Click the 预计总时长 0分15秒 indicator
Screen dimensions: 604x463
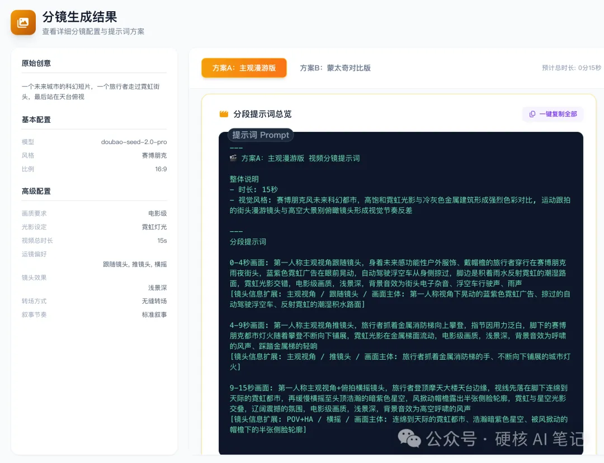(572, 67)
